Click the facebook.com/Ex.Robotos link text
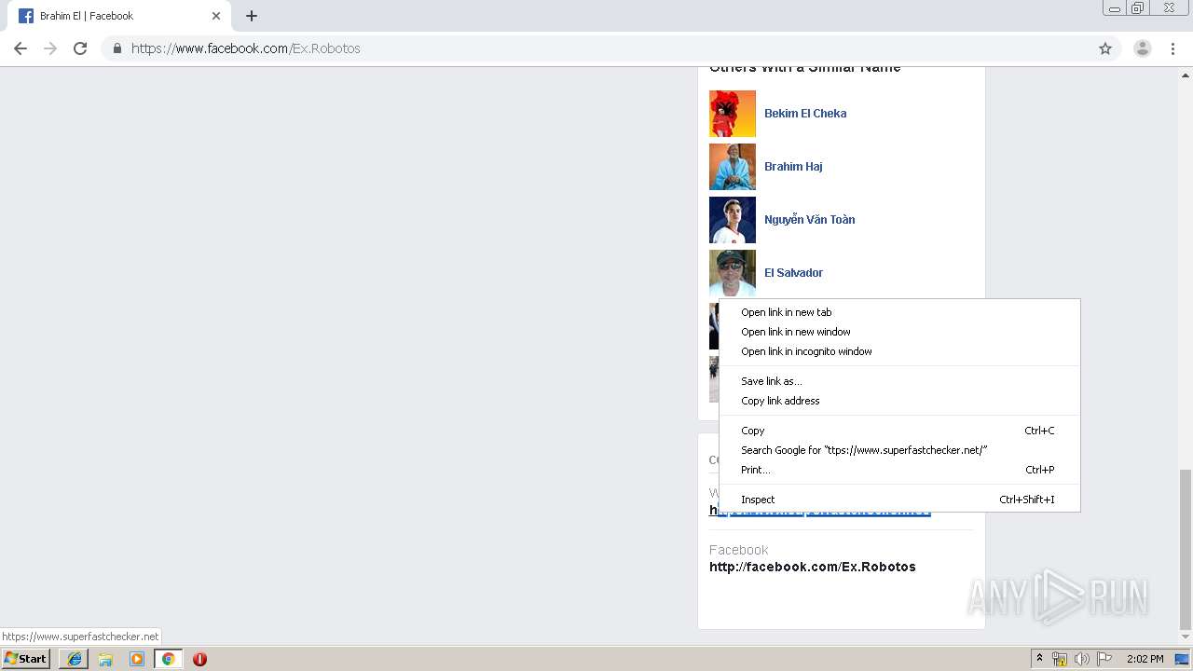The height and width of the screenshot is (671, 1193). tap(813, 567)
